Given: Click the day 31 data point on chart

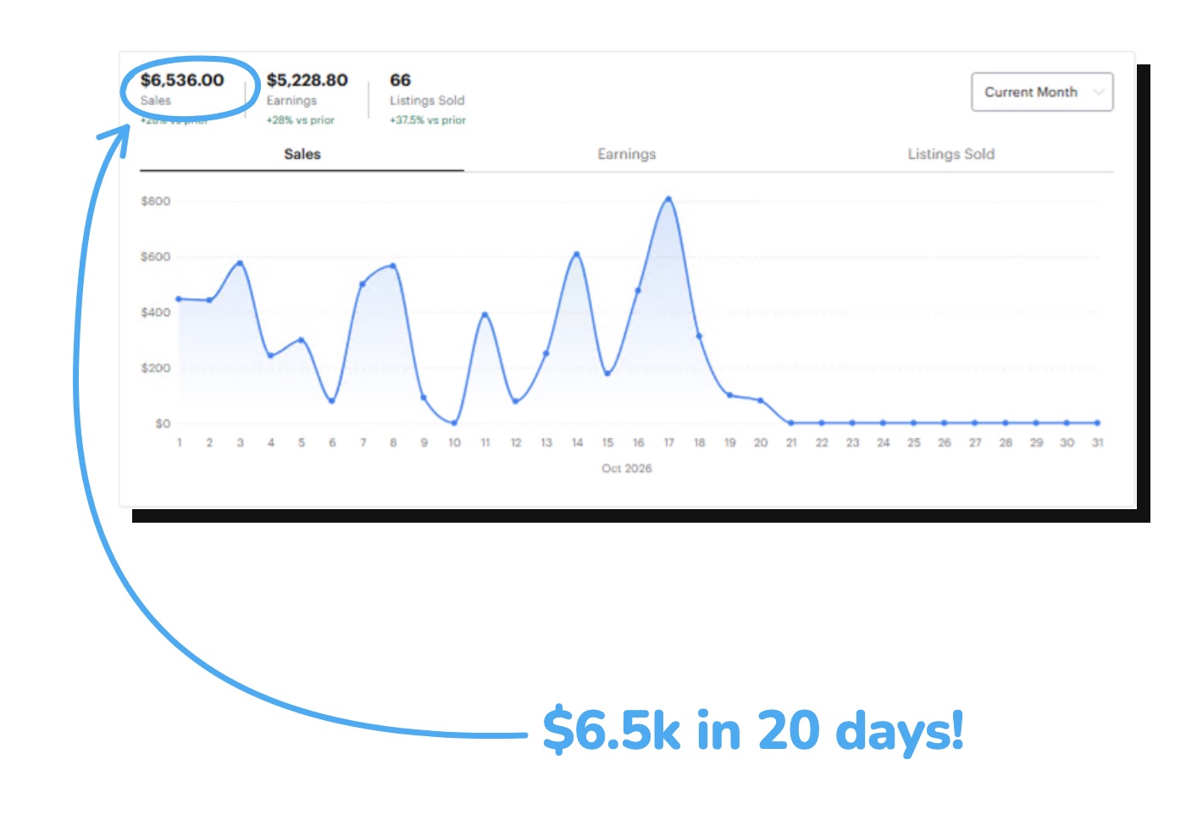Looking at the screenshot, I should point(1098,423).
